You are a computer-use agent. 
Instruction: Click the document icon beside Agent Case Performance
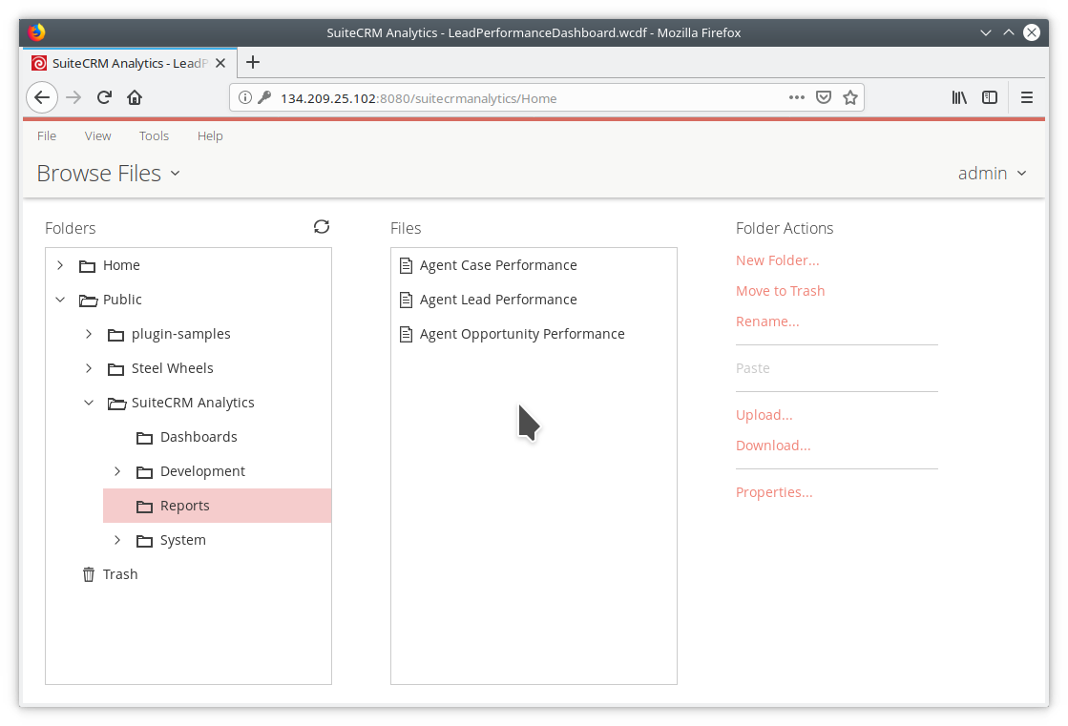(405, 264)
